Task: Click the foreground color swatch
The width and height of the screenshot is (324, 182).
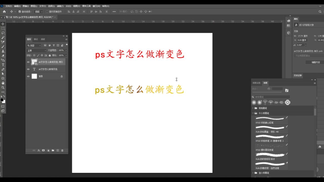Action: [x=2, y=100]
